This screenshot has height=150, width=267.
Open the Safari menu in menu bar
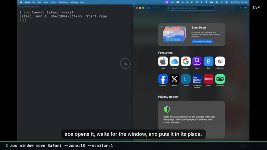pyautogui.click(x=27, y=2)
